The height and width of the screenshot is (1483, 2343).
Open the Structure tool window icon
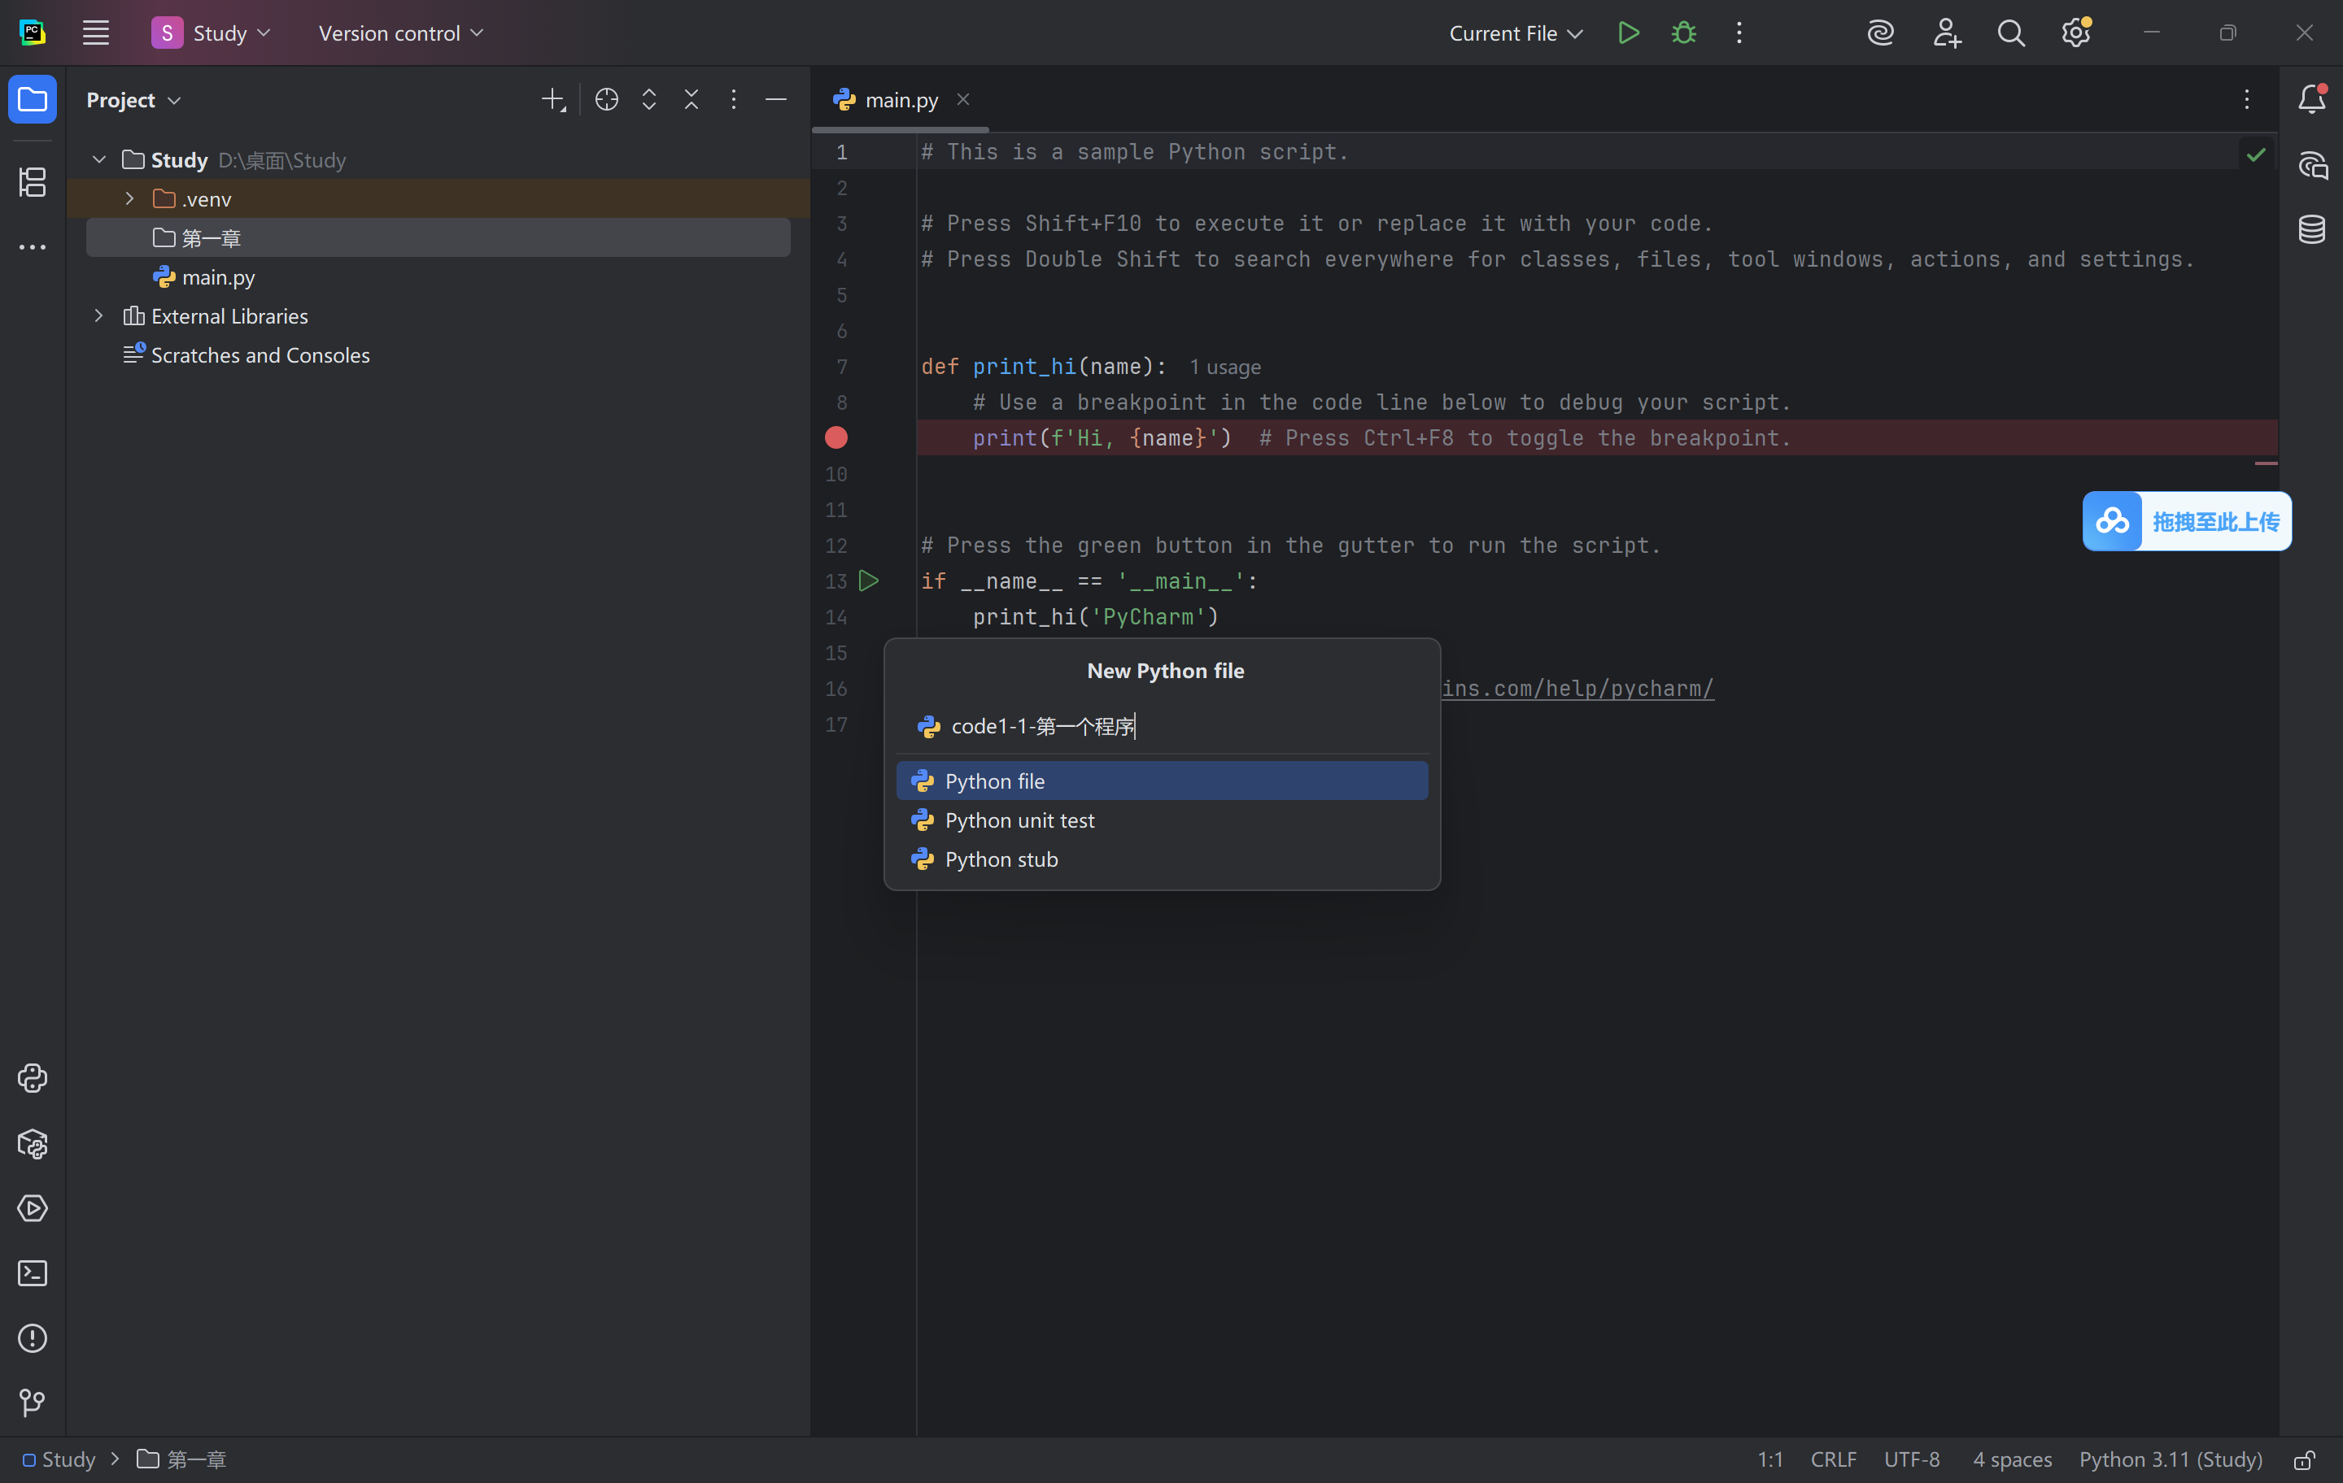tap(32, 182)
